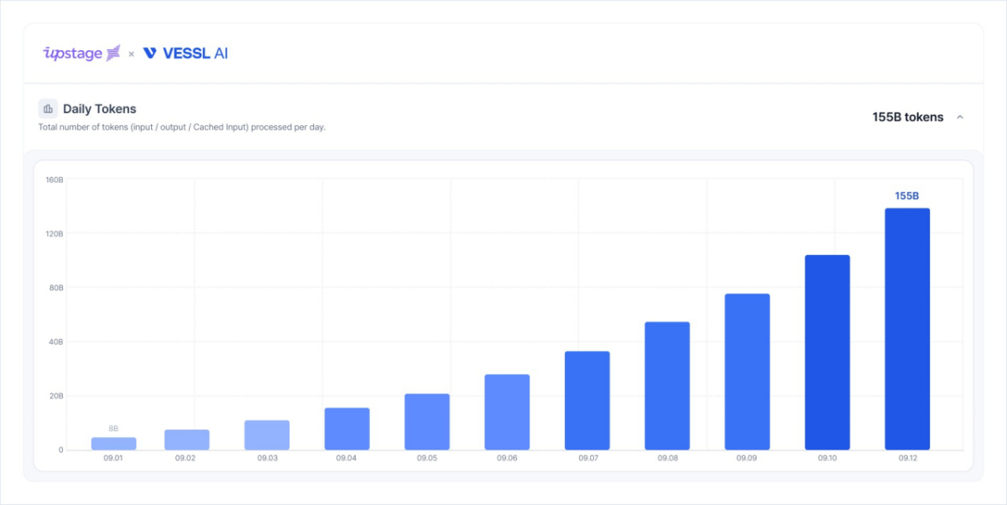Select the 09.06 bar
Screen dimensions: 1007x505
point(507,412)
